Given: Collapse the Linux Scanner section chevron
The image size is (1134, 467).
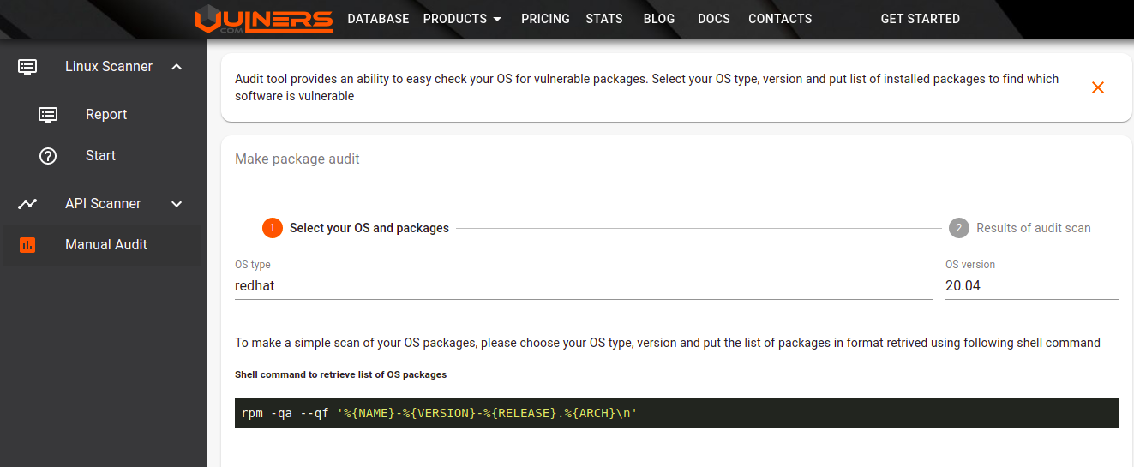Looking at the screenshot, I should (177, 67).
